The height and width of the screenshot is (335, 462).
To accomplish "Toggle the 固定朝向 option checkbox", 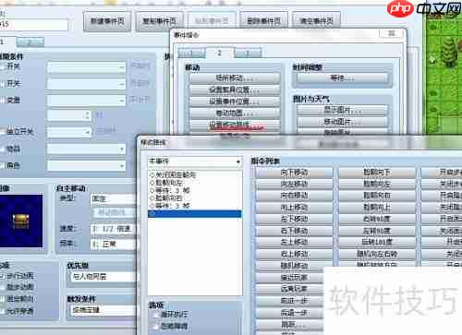I will (3, 298).
